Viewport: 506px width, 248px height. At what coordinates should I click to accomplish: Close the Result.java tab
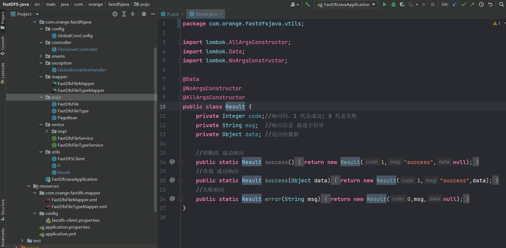click(x=221, y=14)
